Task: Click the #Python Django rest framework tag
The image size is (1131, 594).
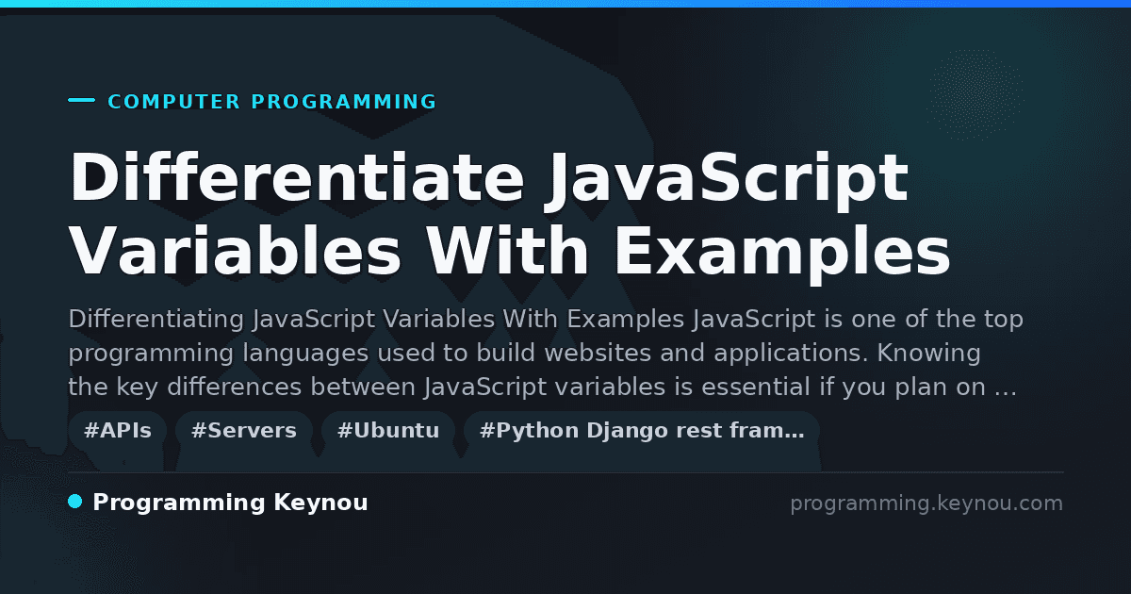Action: (642, 431)
